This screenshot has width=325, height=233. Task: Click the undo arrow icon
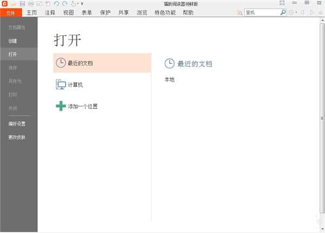56,3
